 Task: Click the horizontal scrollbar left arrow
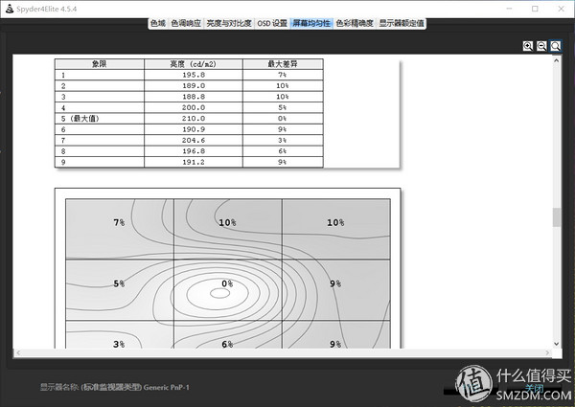[18, 352]
